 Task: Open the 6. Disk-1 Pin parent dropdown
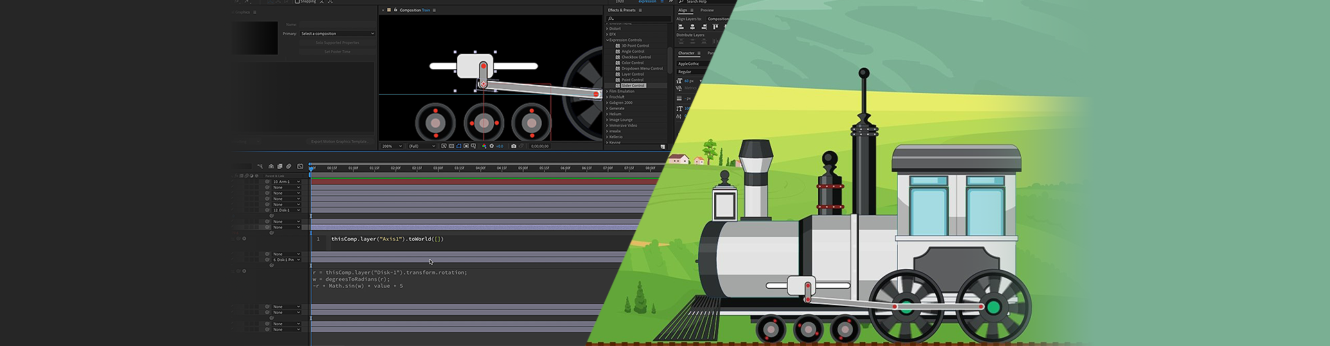coord(285,259)
